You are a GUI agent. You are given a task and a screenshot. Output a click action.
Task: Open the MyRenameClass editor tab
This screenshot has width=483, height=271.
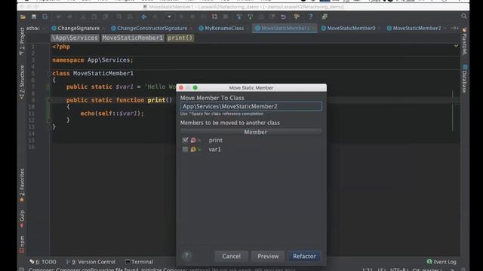(221, 28)
